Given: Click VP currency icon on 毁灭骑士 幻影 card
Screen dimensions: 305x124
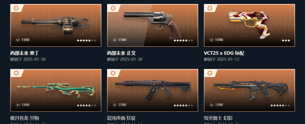Looking at the screenshot, I should (x=211, y=105).
